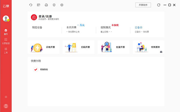
Task: Click the 云票 logo
Action: 6,6
